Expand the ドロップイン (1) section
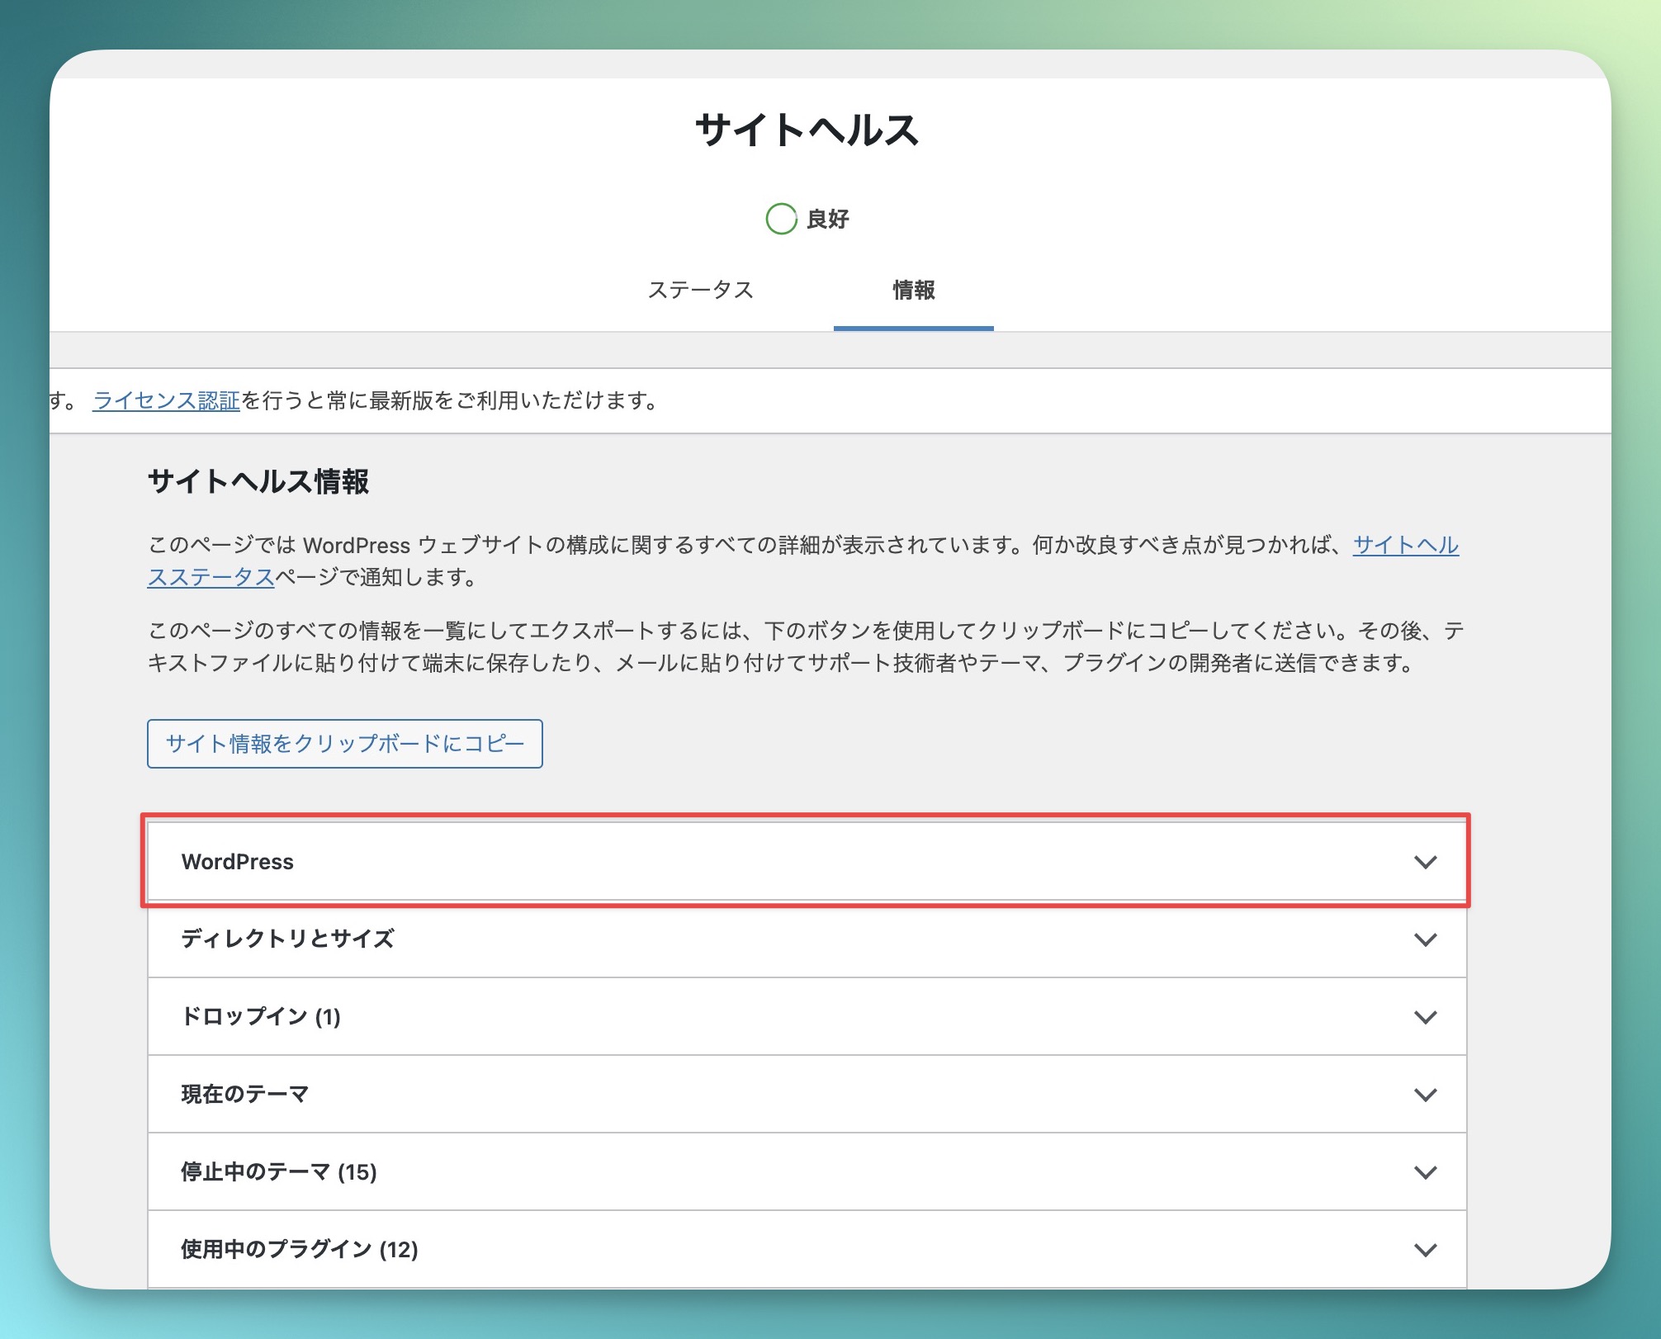 click(807, 1017)
